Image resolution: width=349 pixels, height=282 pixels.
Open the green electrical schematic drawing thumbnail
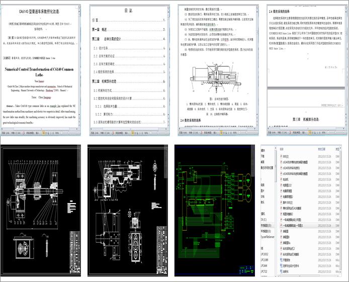point(215,211)
